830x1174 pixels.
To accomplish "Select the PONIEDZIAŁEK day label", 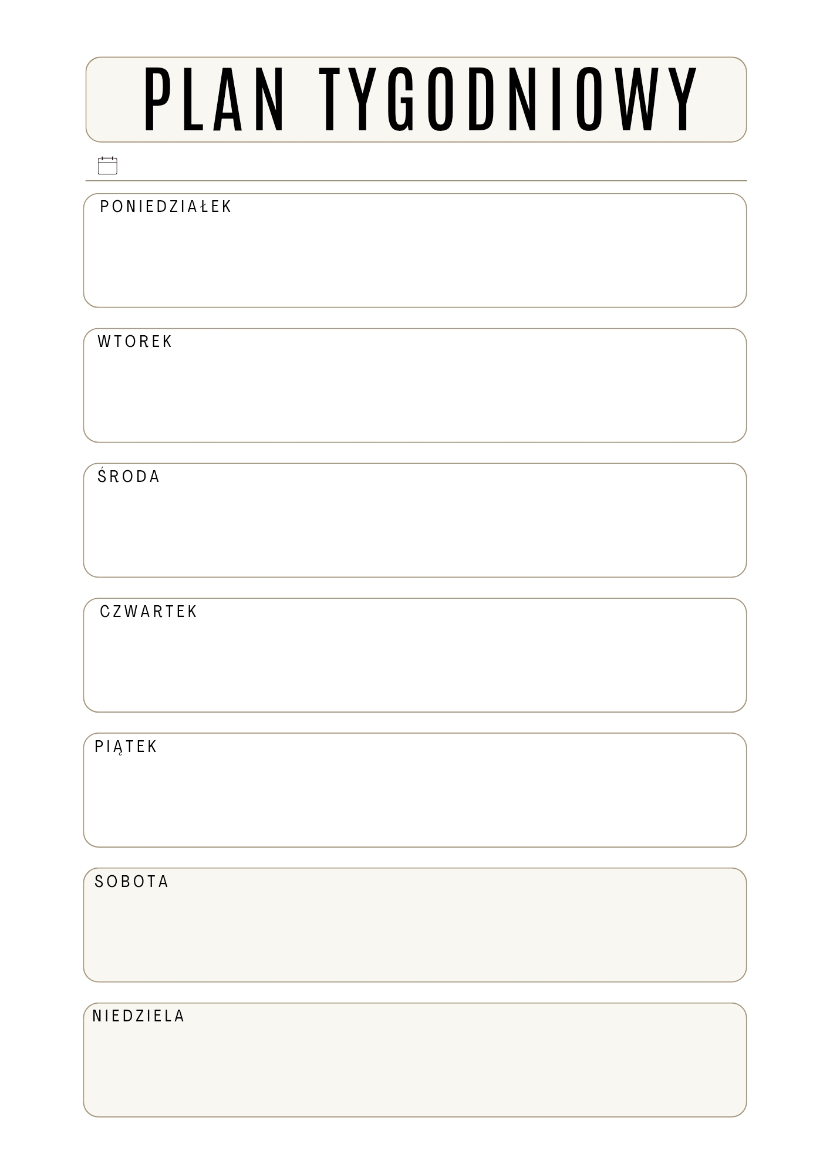I will (166, 207).
